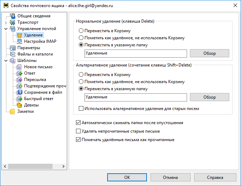Image resolution: width=241 pixels, height=186 pixels.
Task: Select the Девизы tree item
Action: (x=31, y=105)
